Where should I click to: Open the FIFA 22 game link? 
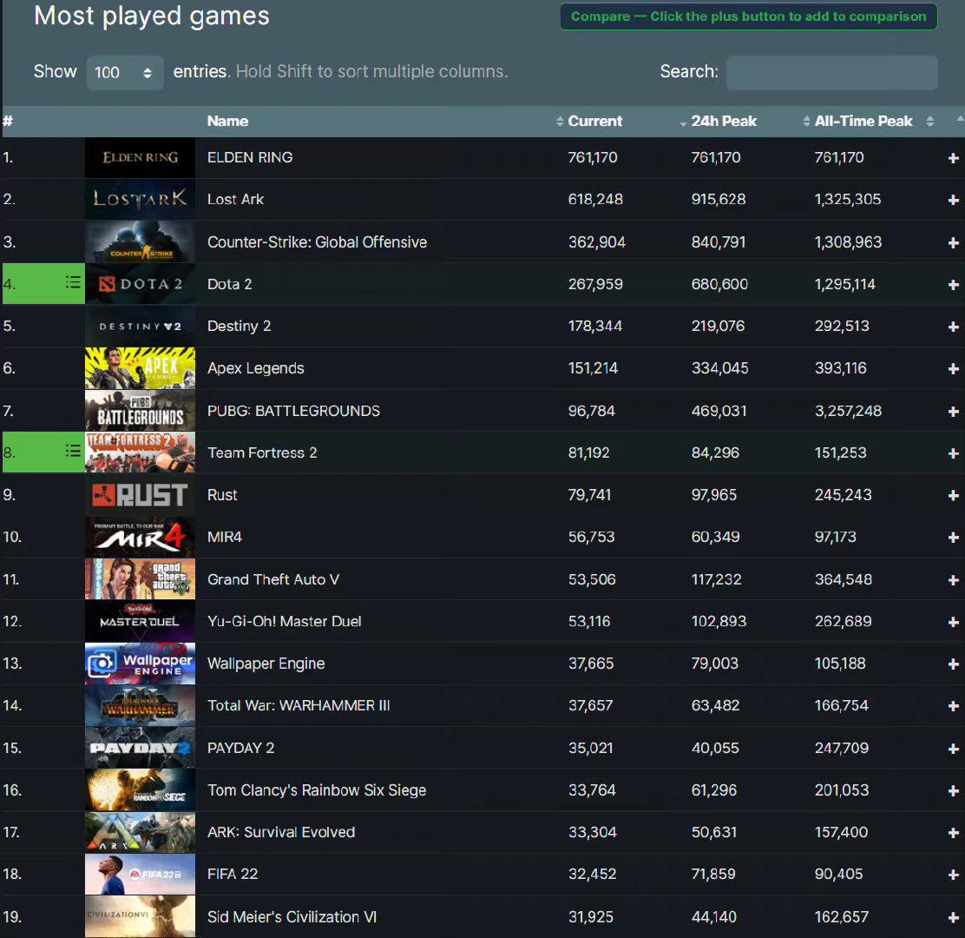tap(233, 874)
